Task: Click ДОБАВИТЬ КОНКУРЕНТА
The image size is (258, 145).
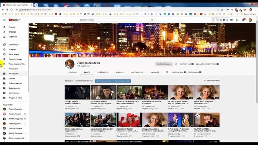Action: 207,64
